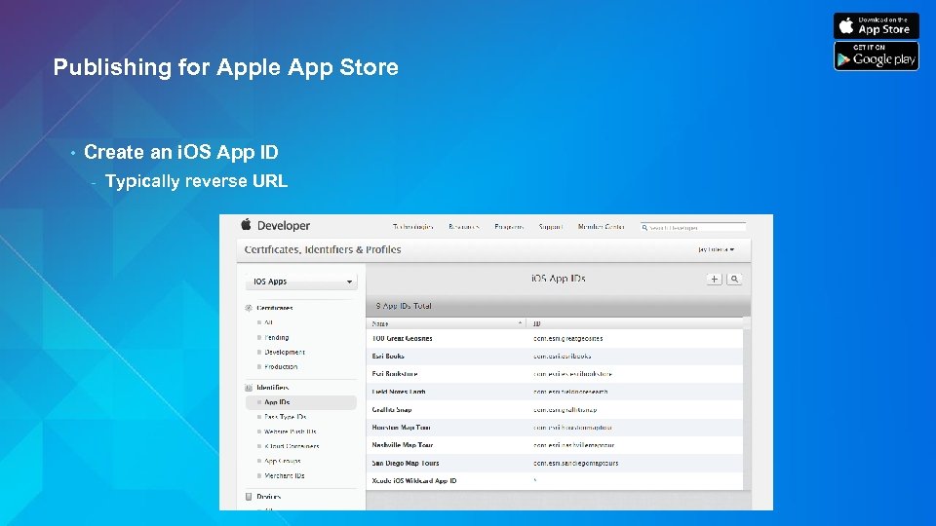Select Production under Certificates

click(x=281, y=367)
